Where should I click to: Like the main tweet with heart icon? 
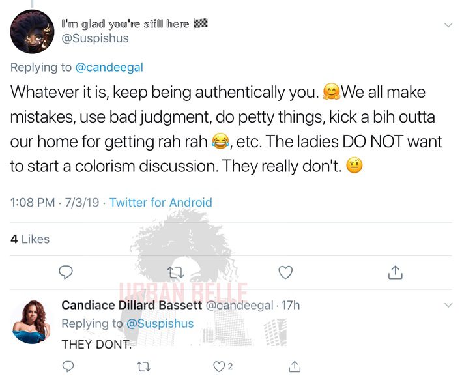(285, 272)
